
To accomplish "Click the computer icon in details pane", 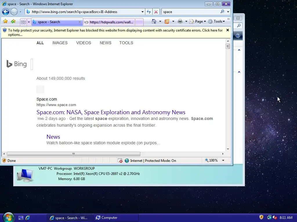I will point(25,175).
